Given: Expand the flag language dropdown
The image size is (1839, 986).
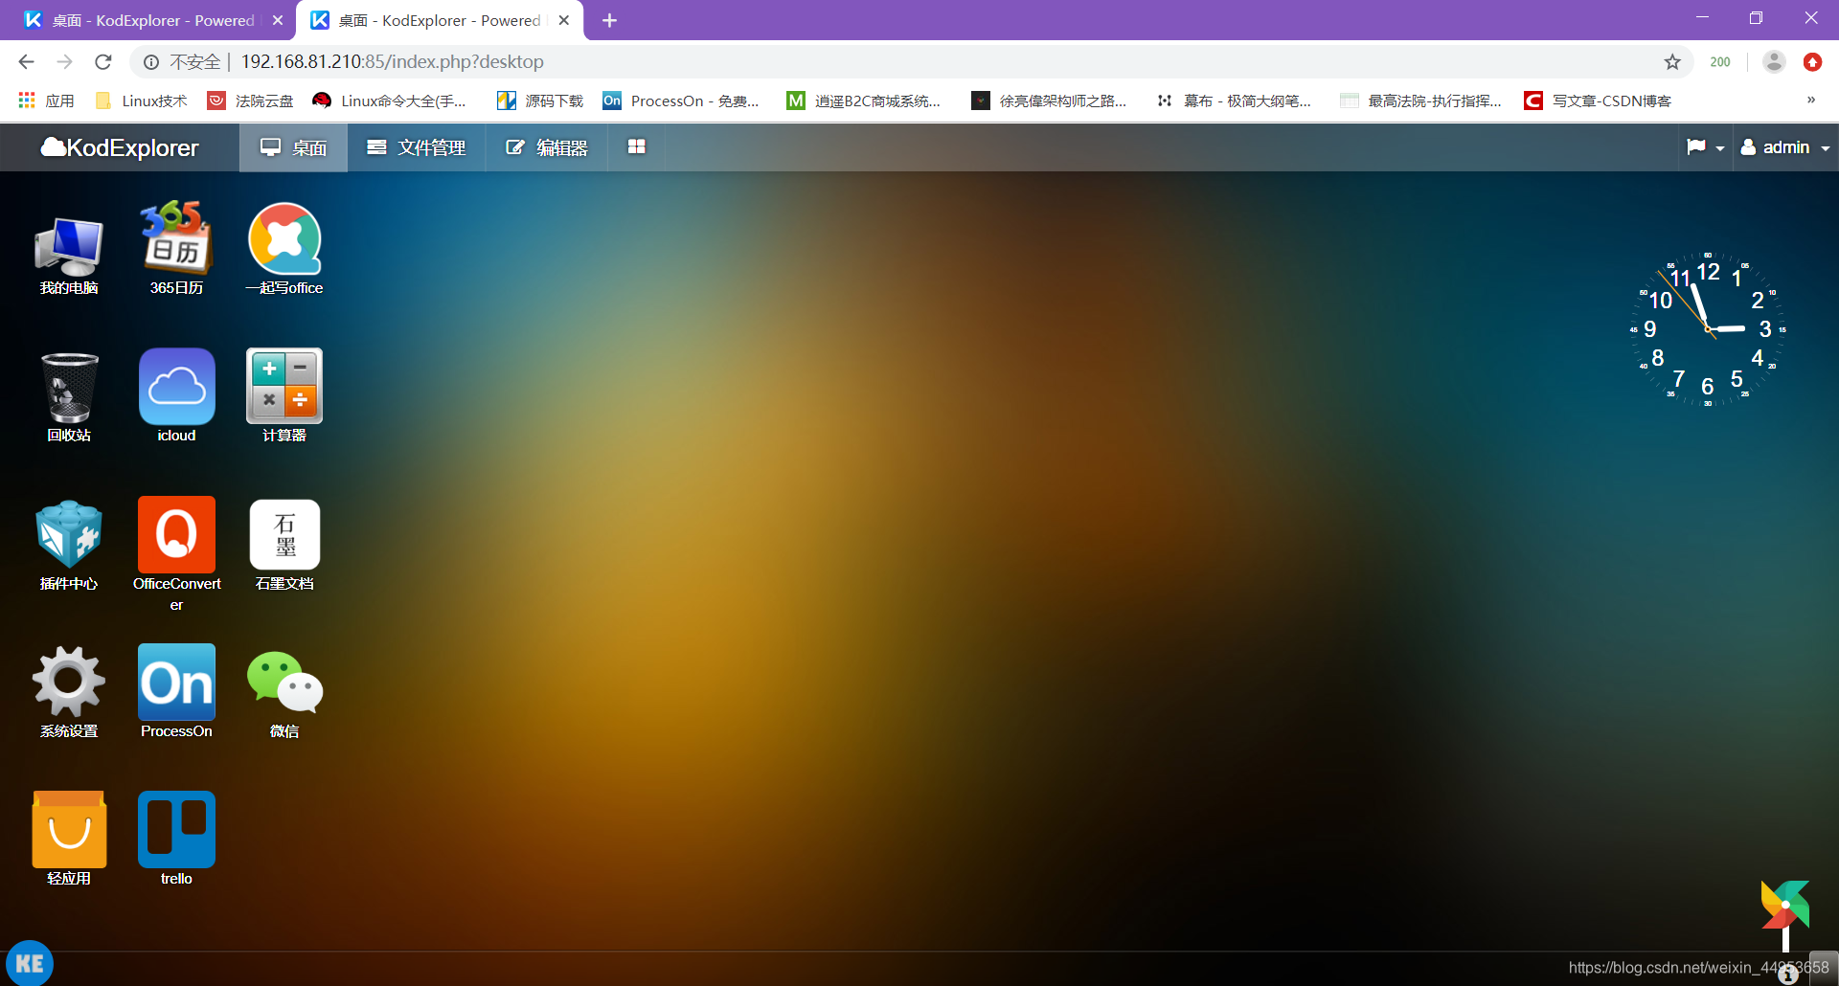Looking at the screenshot, I should [x=1705, y=147].
